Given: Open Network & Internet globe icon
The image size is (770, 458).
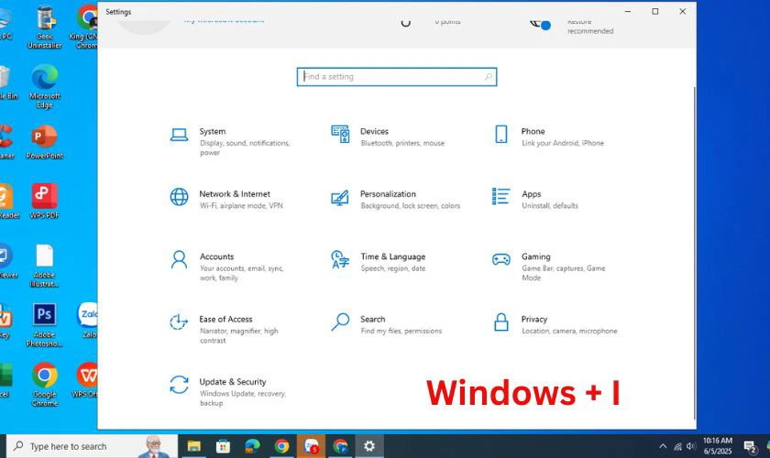Looking at the screenshot, I should [179, 197].
